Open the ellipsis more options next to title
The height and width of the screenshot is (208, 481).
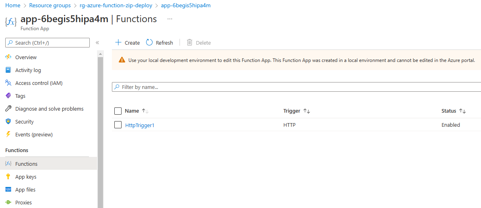pyautogui.click(x=169, y=19)
